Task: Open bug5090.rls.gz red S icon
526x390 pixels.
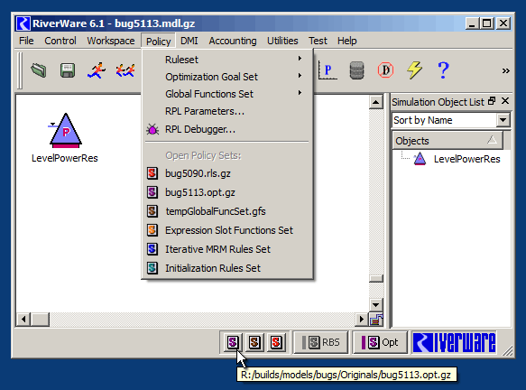Action: coord(152,173)
